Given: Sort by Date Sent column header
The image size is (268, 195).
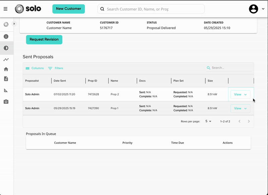Looking at the screenshot, I should 60,81.
